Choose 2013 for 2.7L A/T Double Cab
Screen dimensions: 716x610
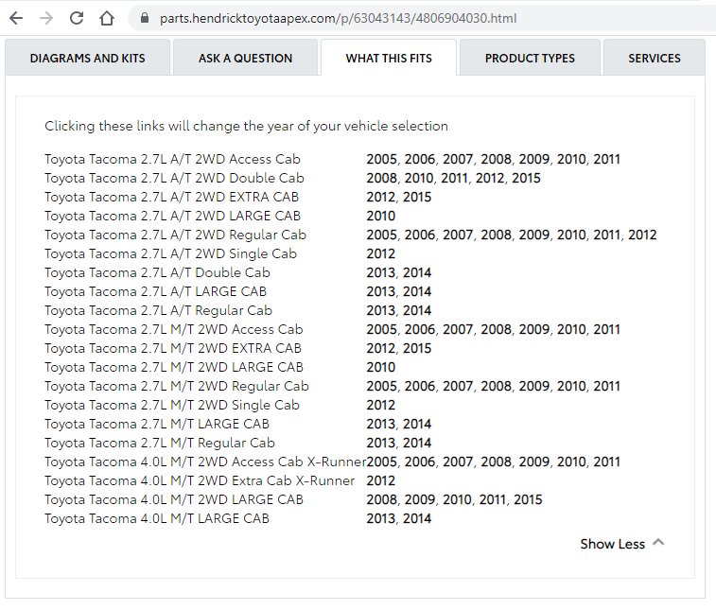pos(381,273)
